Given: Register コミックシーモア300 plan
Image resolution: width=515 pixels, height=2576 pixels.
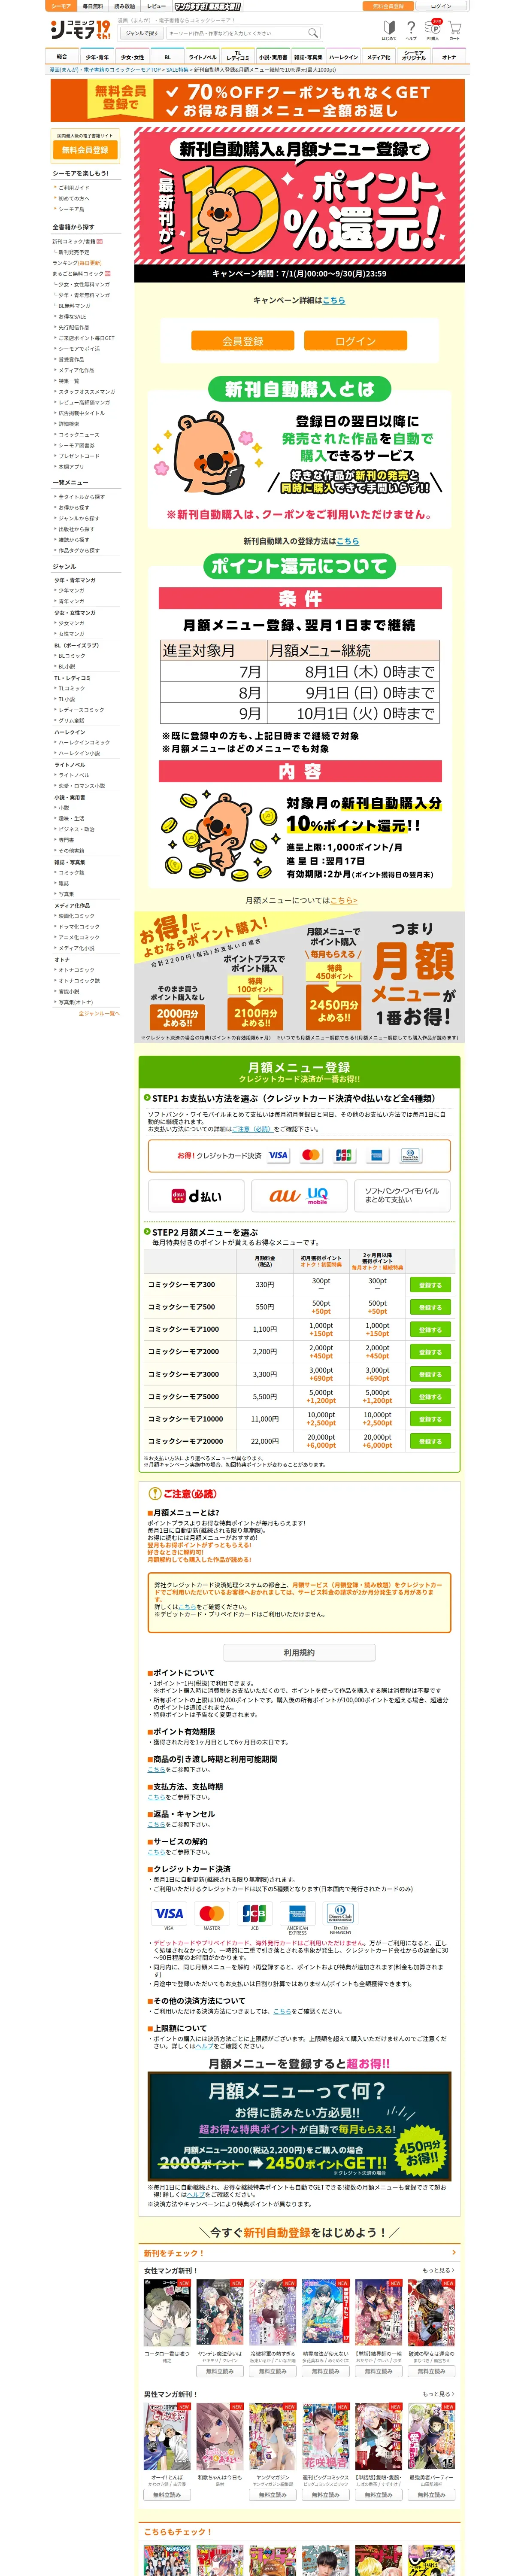Looking at the screenshot, I should pyautogui.click(x=430, y=1284).
